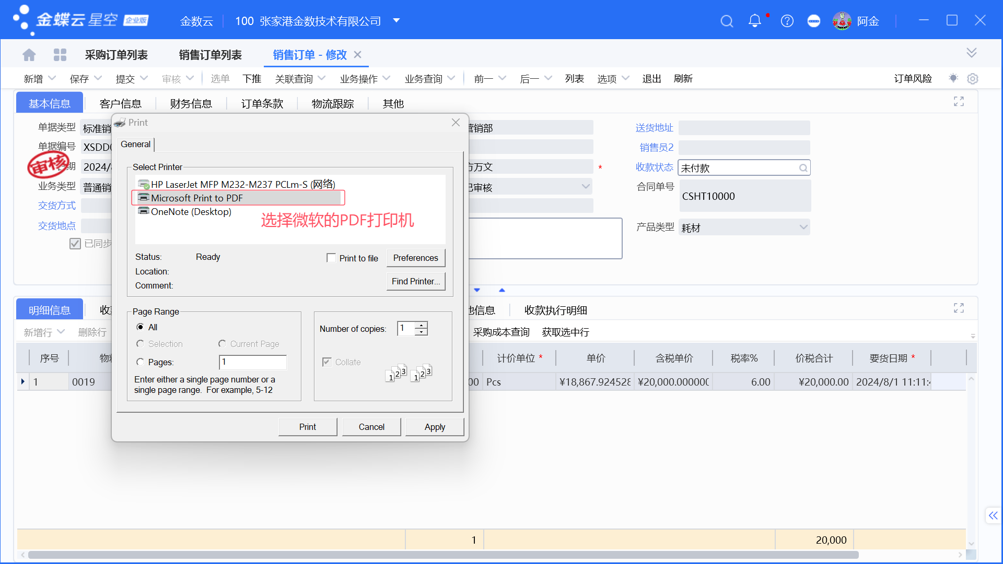The height and width of the screenshot is (564, 1003).
Task: Click Find Printer... button
Action: coord(416,281)
